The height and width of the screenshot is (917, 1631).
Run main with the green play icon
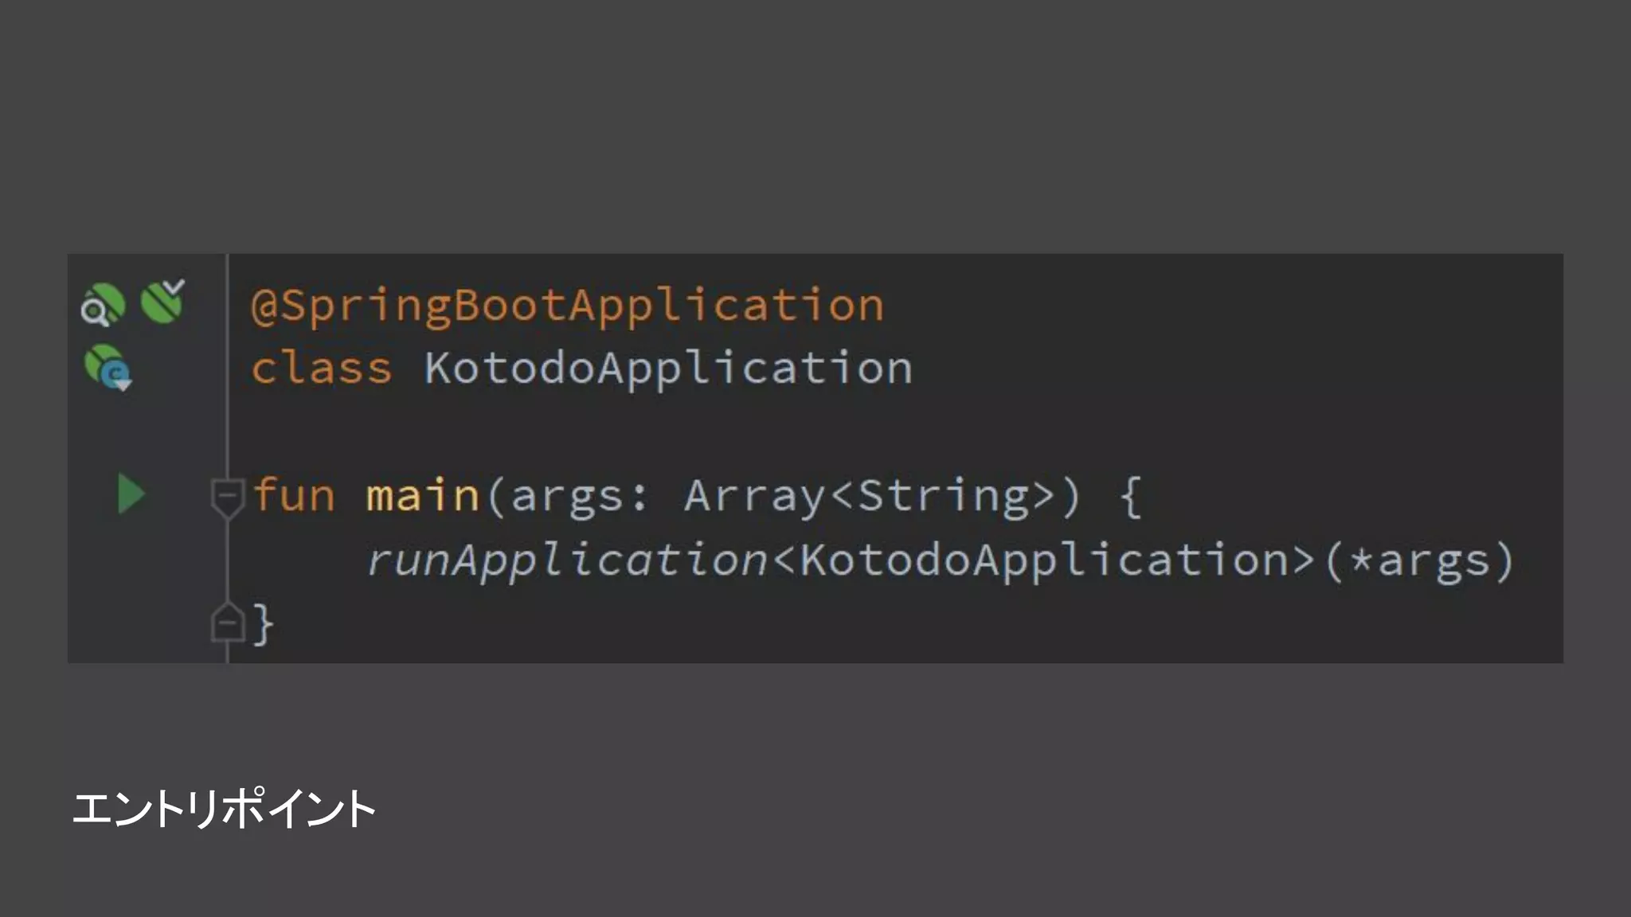pyautogui.click(x=131, y=494)
